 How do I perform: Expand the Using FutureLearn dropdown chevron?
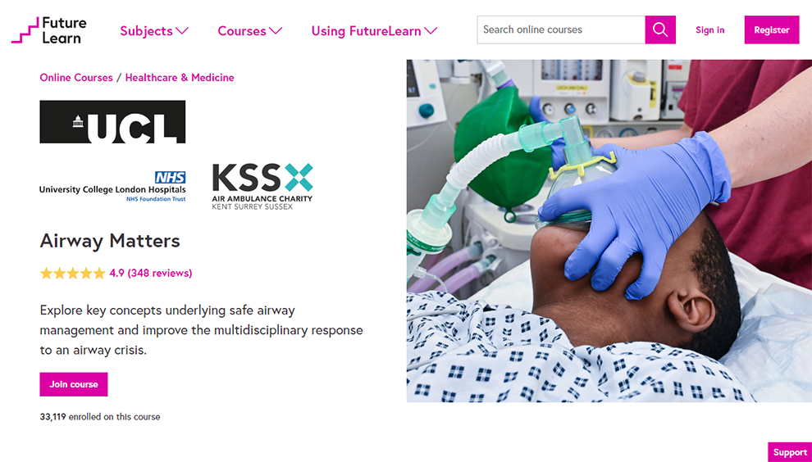coord(431,31)
